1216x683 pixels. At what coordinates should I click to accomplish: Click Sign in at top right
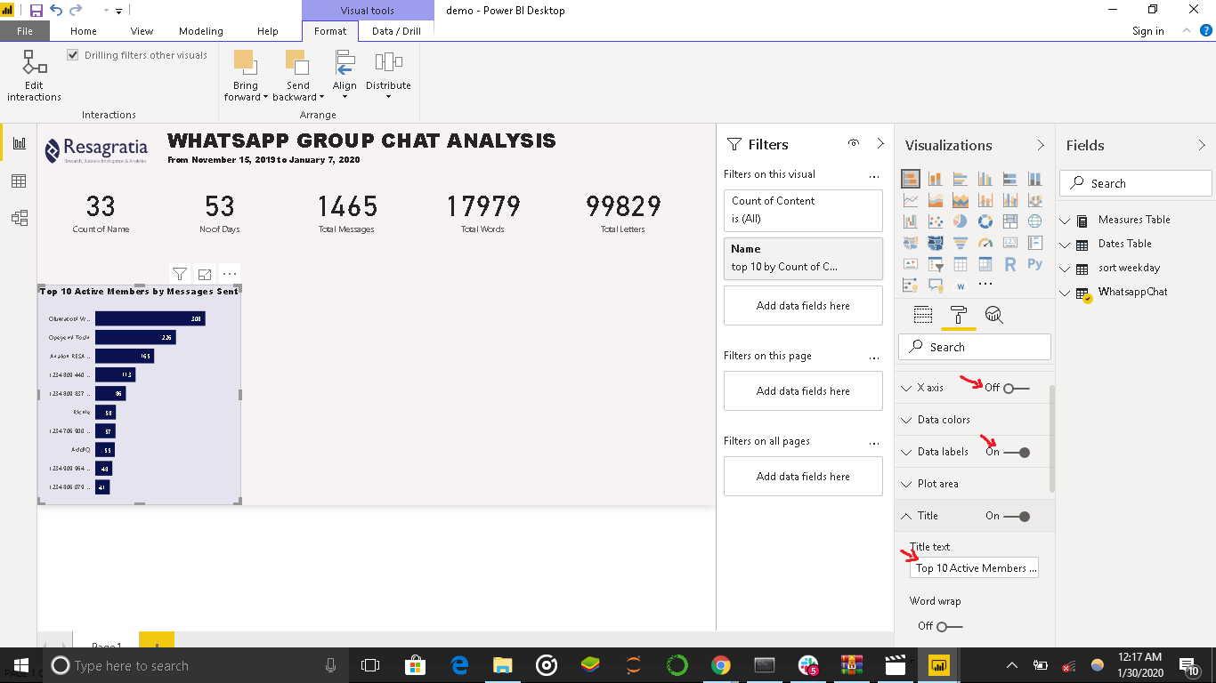[1147, 31]
